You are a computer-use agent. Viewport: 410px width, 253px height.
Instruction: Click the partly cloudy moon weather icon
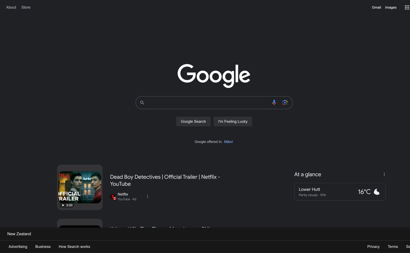pyautogui.click(x=377, y=192)
